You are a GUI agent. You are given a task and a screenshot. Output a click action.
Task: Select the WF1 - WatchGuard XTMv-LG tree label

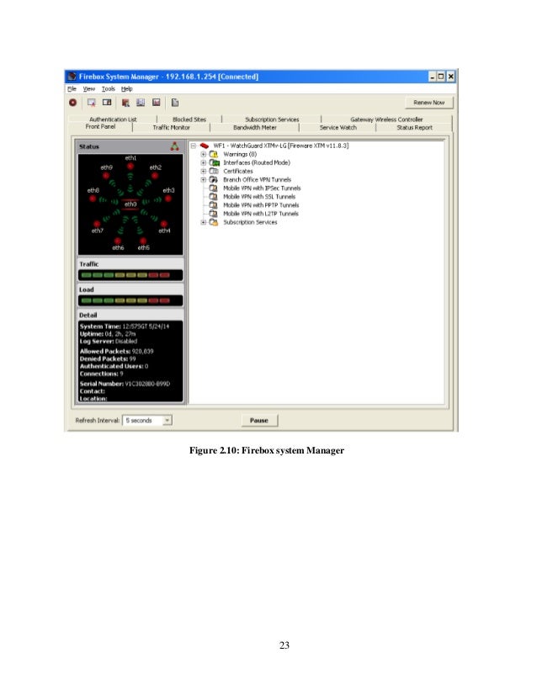[x=280, y=146]
